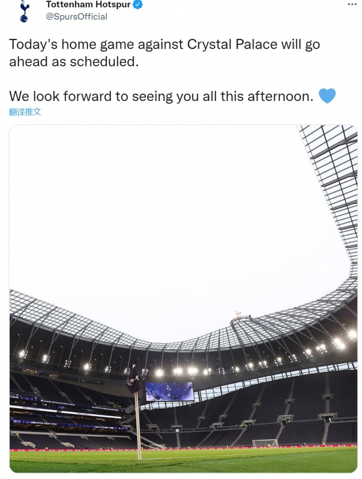Click the AIA advertising board by the pitch
The height and width of the screenshot is (479, 362).
[183, 449]
